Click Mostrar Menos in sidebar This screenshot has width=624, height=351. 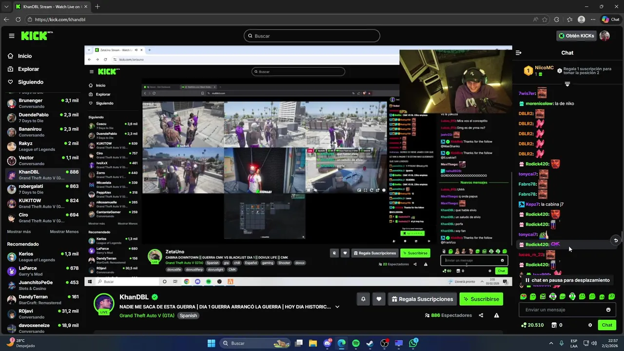(x=64, y=232)
